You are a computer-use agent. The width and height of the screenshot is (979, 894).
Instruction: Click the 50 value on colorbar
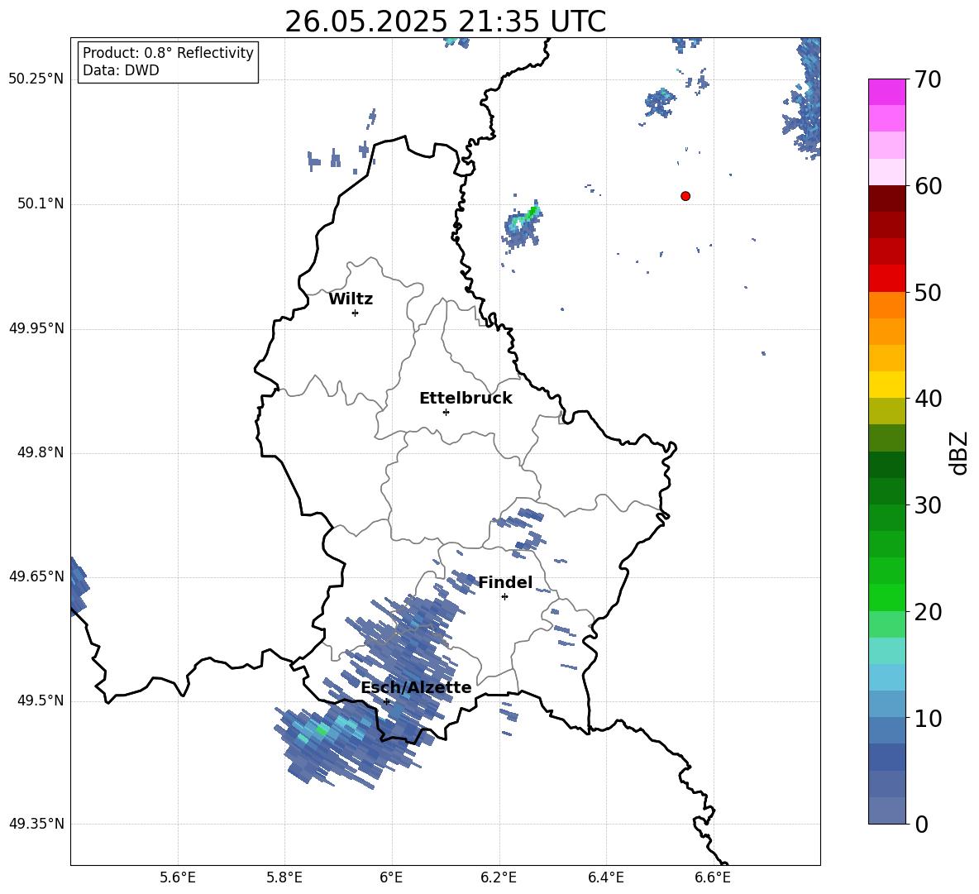point(928,292)
